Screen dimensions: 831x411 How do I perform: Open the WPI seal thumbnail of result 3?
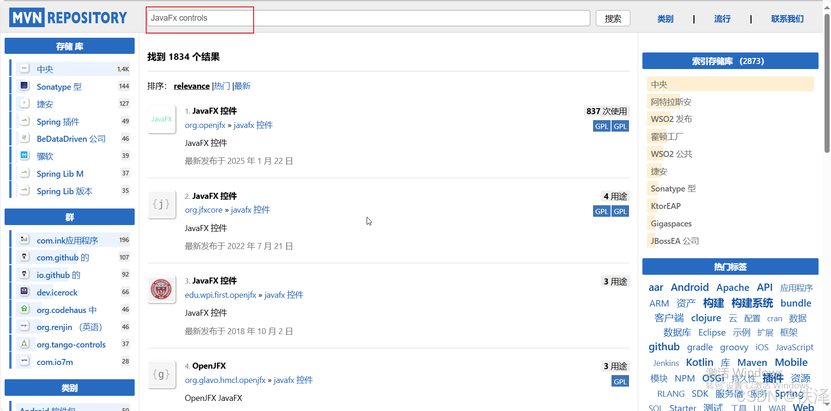point(161,289)
